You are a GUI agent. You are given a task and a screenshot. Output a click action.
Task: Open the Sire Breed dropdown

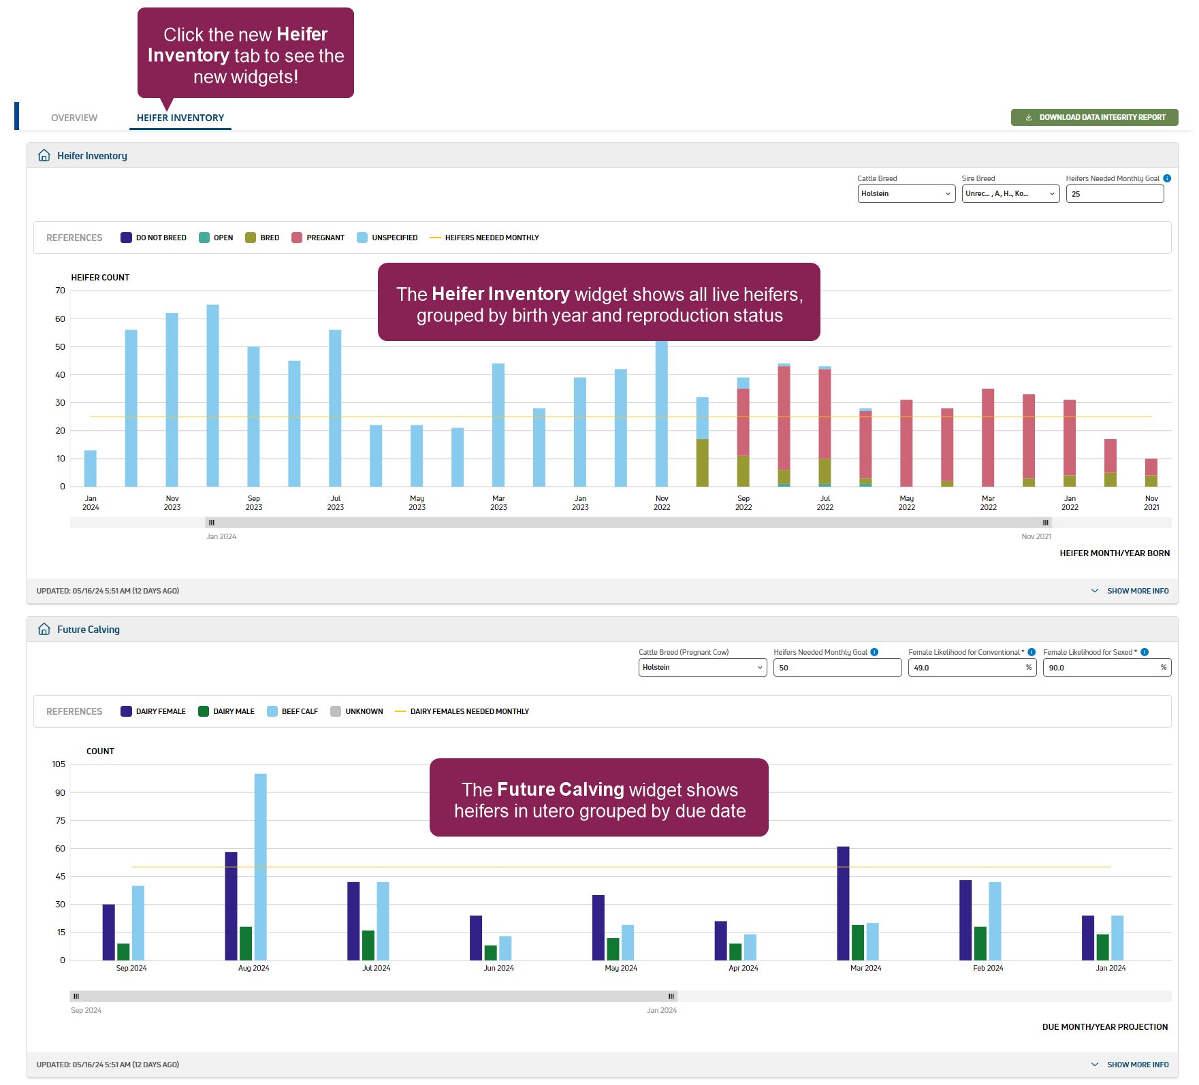(1010, 194)
